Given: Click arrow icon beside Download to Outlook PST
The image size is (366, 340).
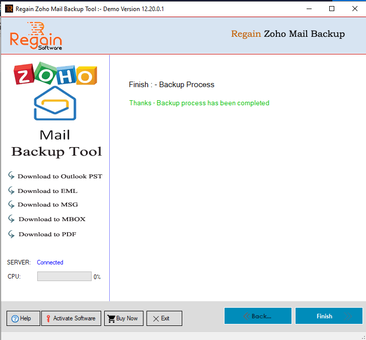Looking at the screenshot, I should coord(11,175).
